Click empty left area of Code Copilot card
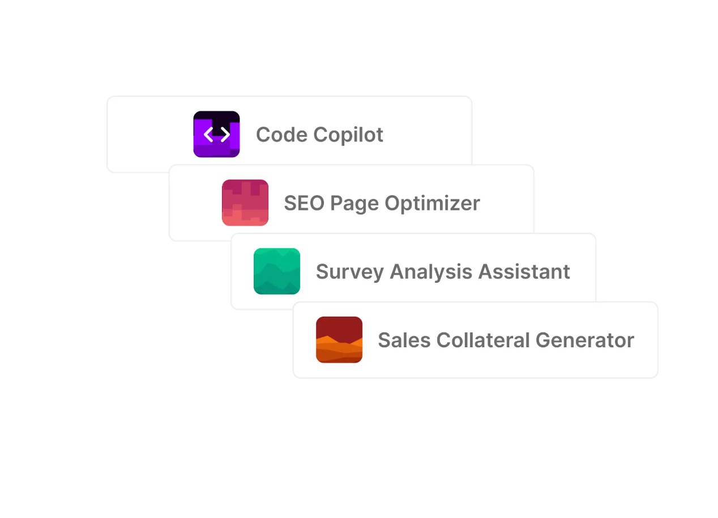Viewport: 718px width, 518px height. (148, 135)
